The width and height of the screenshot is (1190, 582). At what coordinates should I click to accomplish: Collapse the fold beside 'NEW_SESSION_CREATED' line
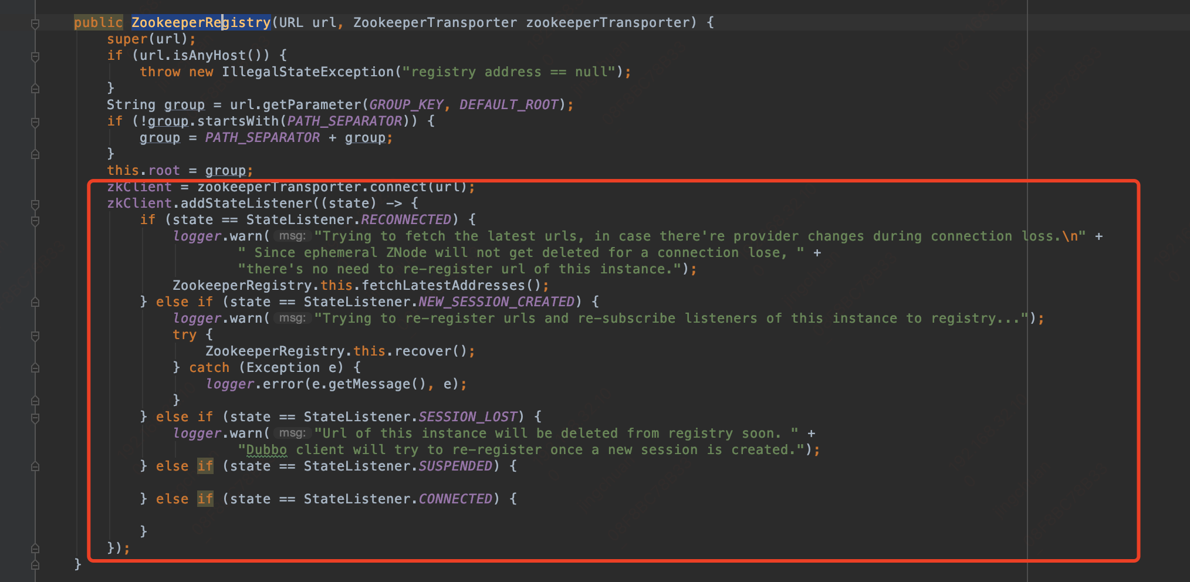(35, 302)
